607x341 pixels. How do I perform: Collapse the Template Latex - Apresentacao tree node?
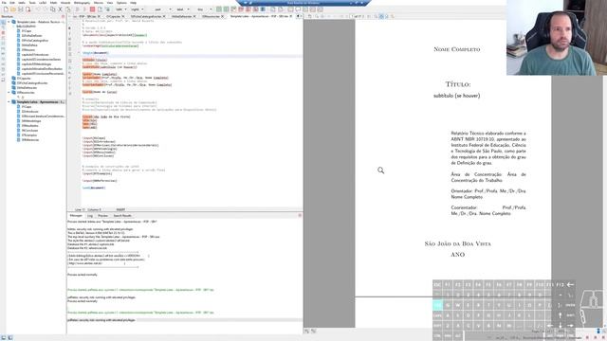tap(9, 102)
